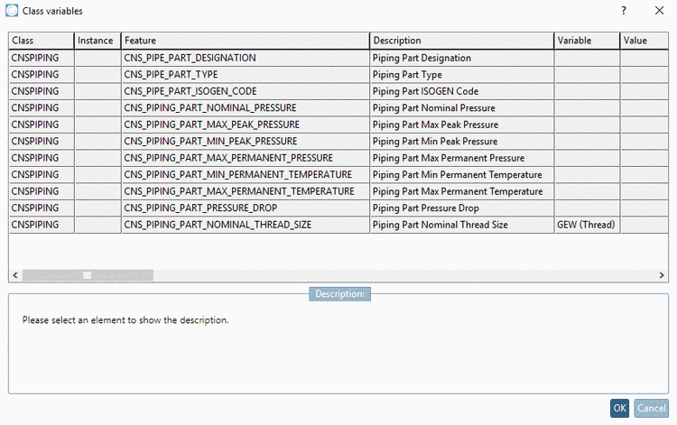The image size is (677, 425).
Task: Select Piping Part Pressure Drop description cell
Action: click(461, 208)
